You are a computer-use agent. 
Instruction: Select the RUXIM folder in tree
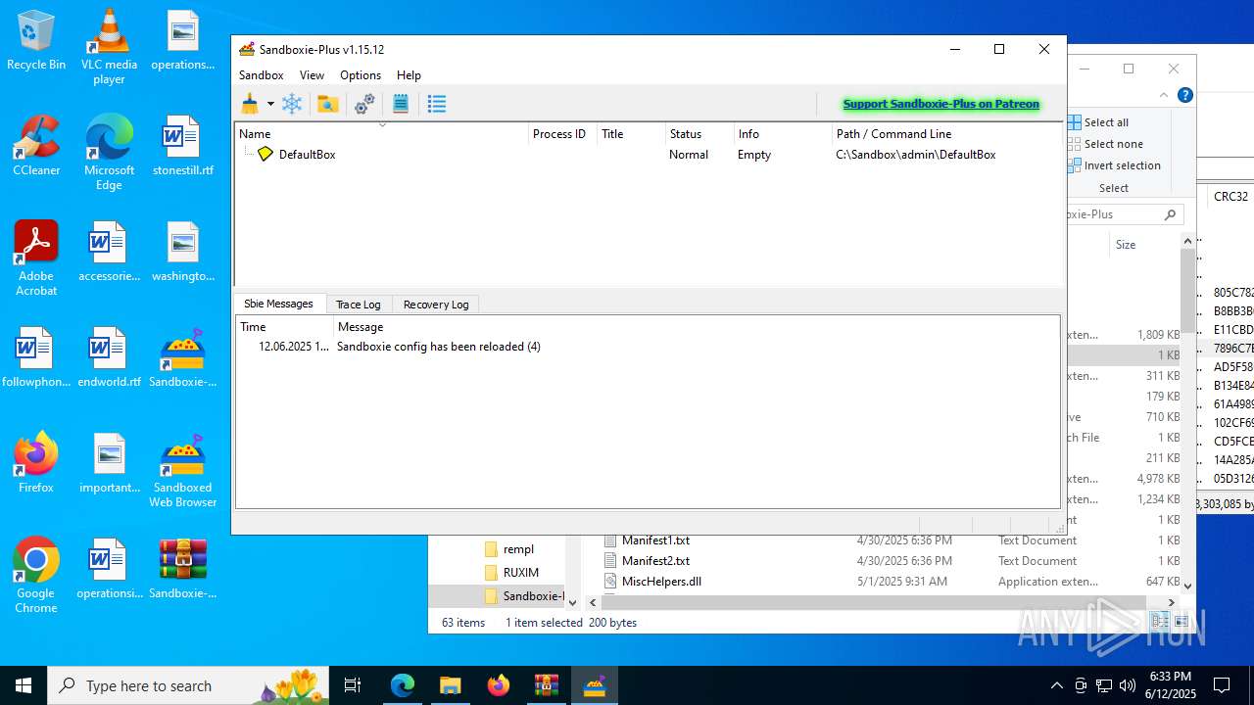point(521,573)
